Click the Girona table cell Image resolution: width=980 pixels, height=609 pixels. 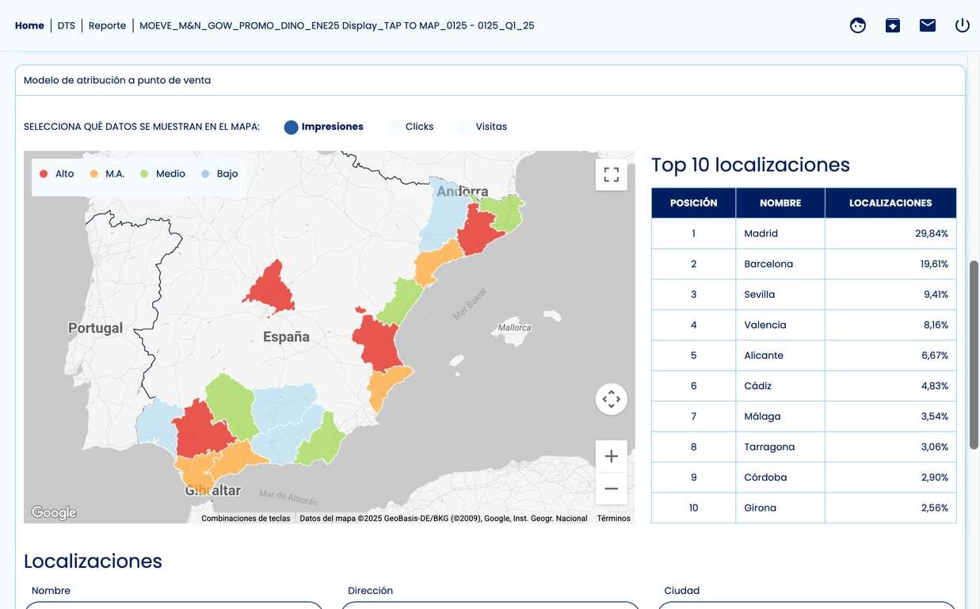[780, 508]
